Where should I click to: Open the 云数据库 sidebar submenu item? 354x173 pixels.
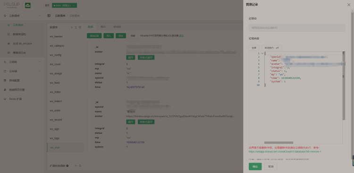click(22, 25)
